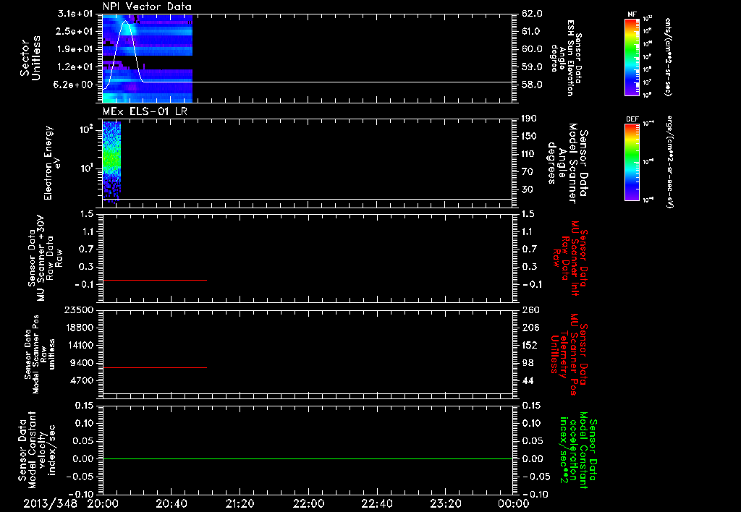Click the '22:40' time axis label
The width and height of the screenshot is (741, 512).
[376, 503]
